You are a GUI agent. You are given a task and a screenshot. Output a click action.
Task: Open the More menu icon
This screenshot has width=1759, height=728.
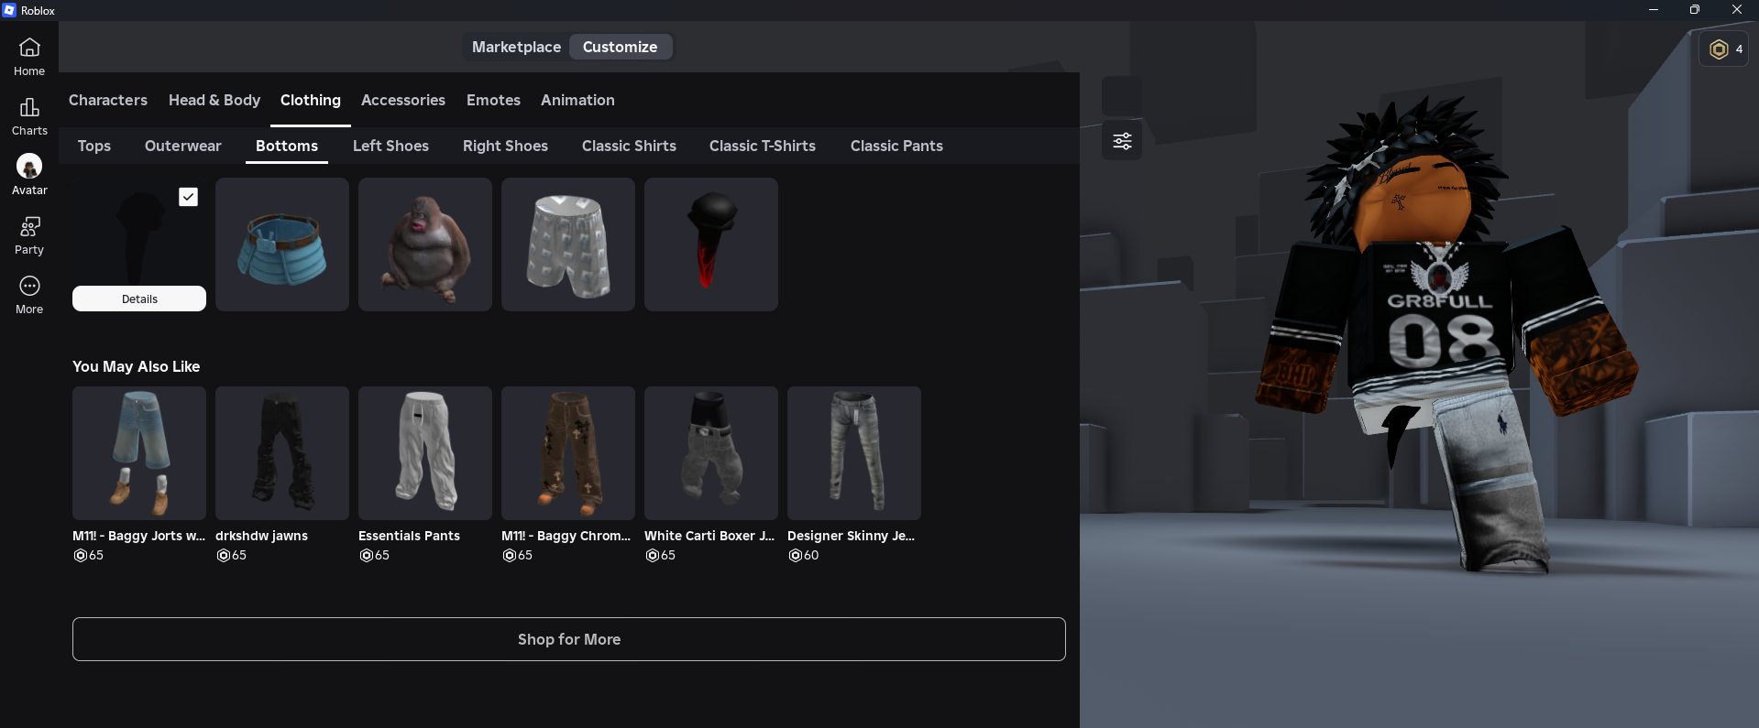tap(29, 287)
